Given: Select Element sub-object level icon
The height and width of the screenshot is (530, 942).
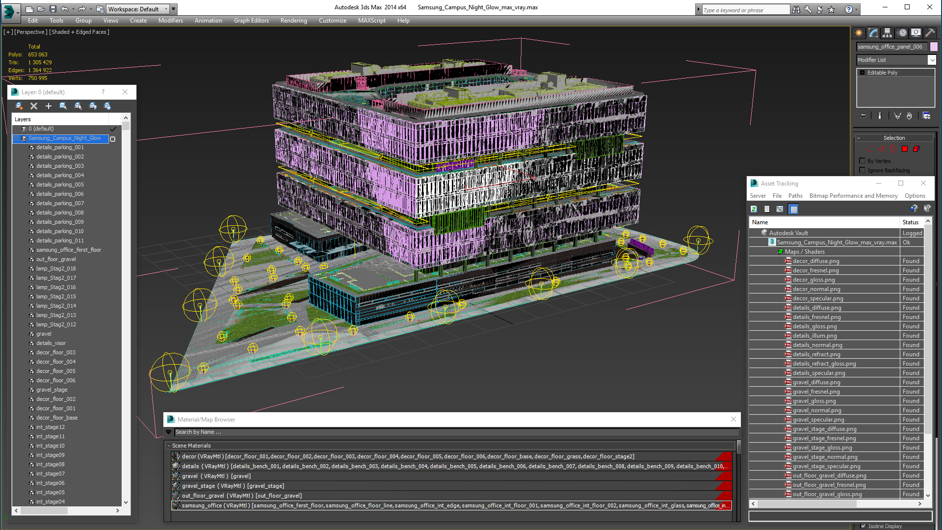Looking at the screenshot, I should point(916,149).
